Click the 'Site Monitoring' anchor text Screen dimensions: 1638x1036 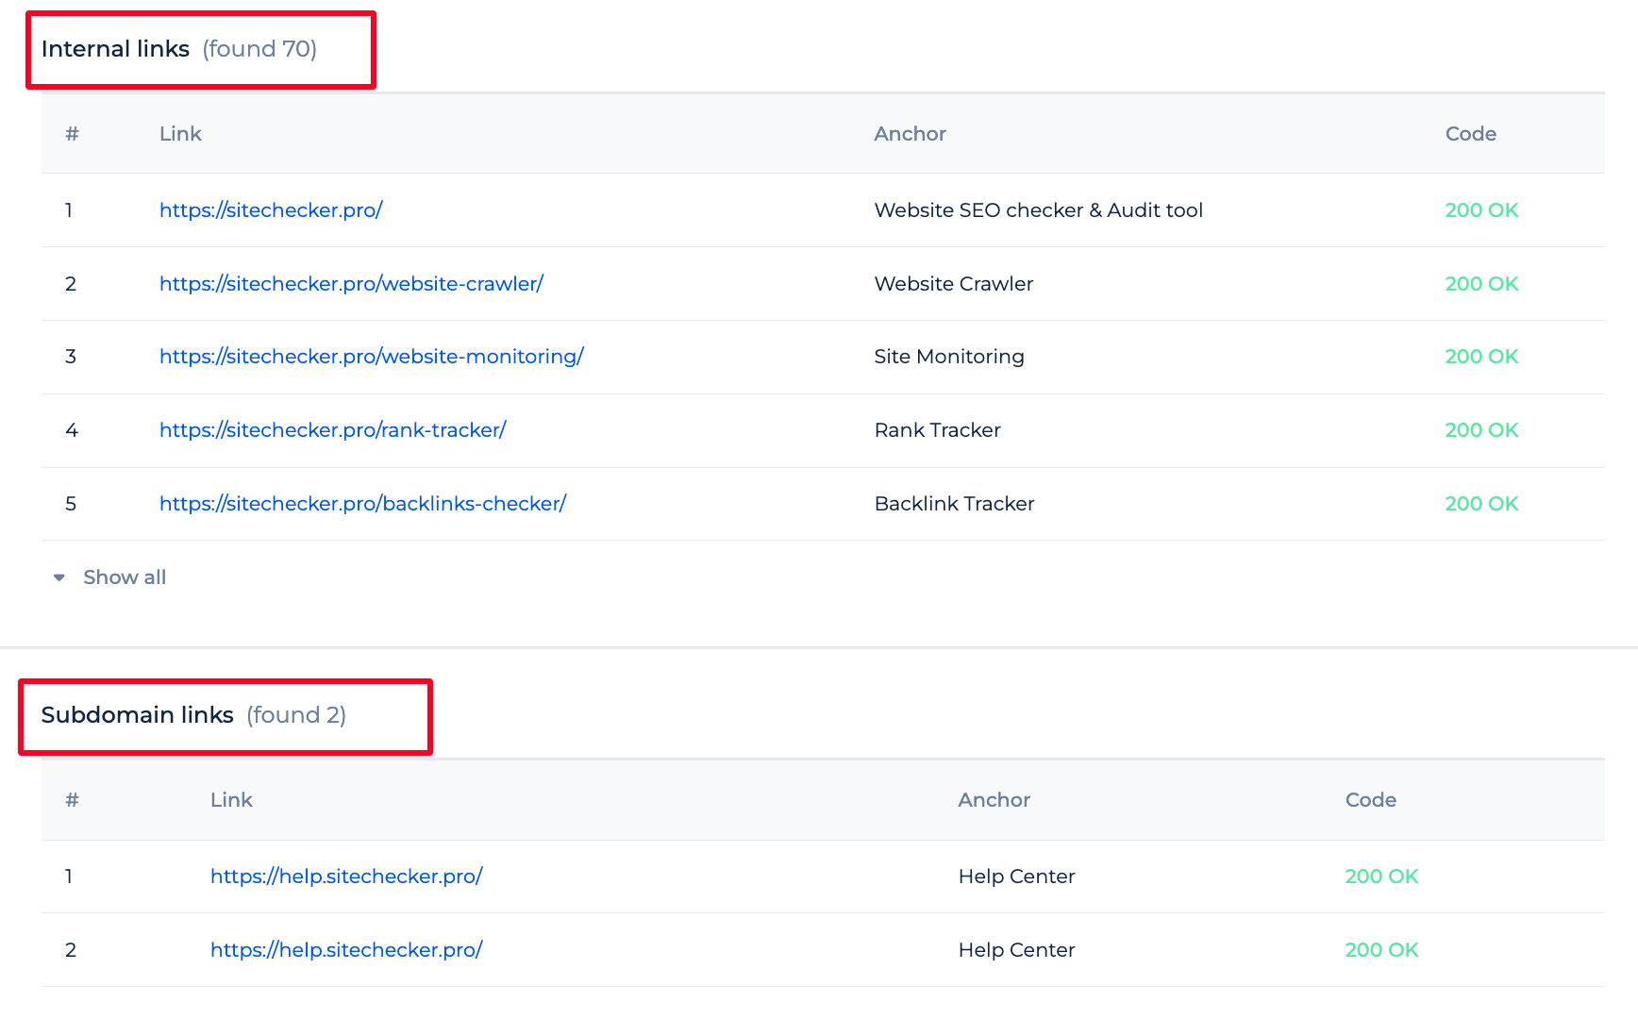click(949, 357)
